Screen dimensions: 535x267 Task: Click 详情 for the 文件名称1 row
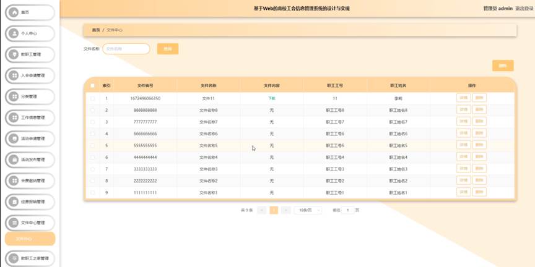pos(463,192)
